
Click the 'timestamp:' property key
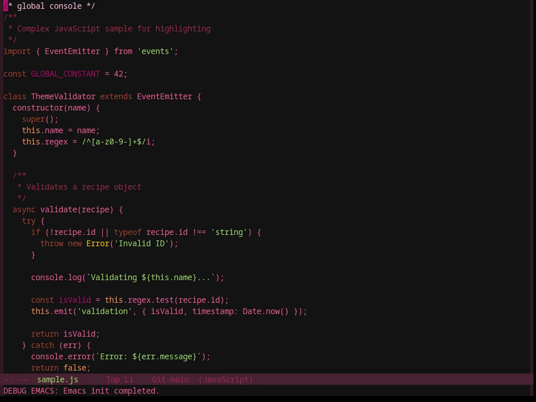(x=215, y=311)
